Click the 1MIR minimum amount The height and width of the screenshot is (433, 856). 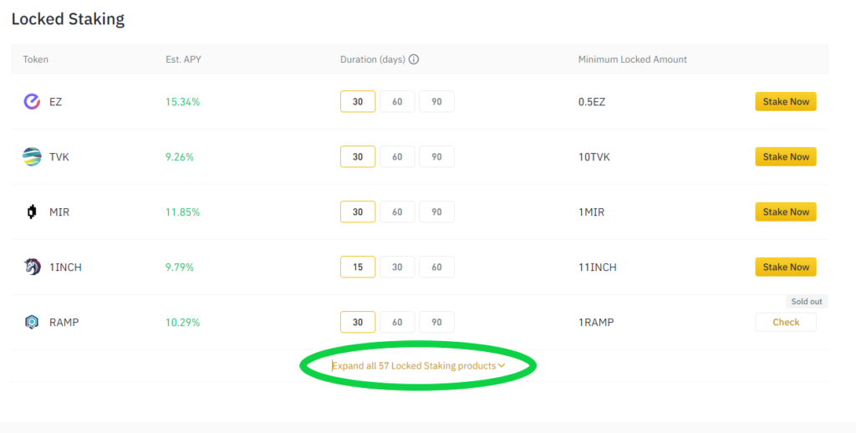[x=591, y=211]
